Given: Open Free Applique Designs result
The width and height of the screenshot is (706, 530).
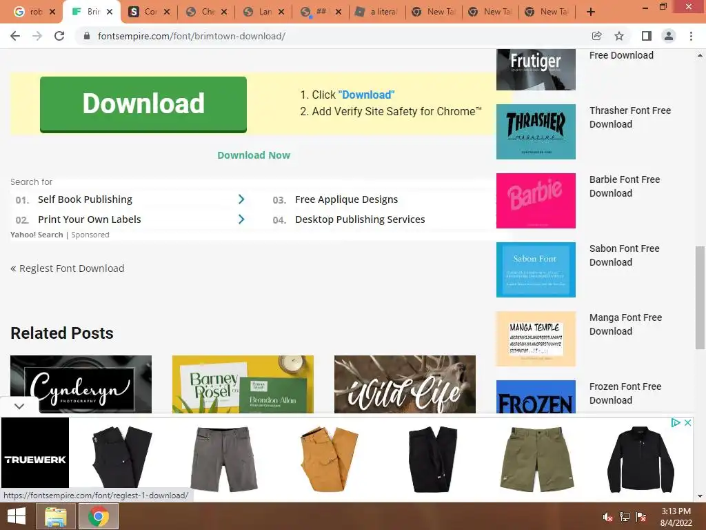Looking at the screenshot, I should [347, 199].
